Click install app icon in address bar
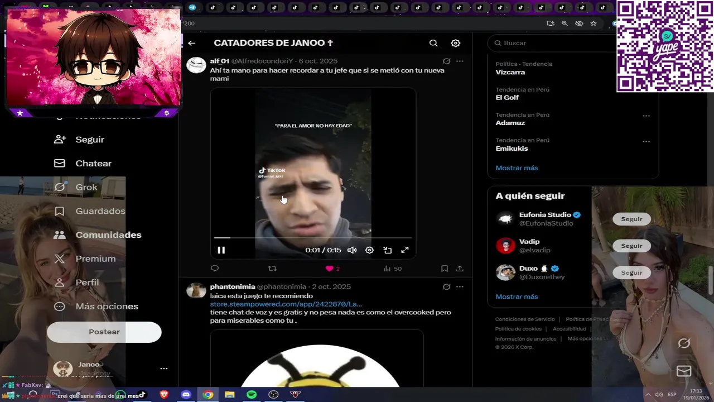Screen dimensions: 714x402 [x=551, y=23]
